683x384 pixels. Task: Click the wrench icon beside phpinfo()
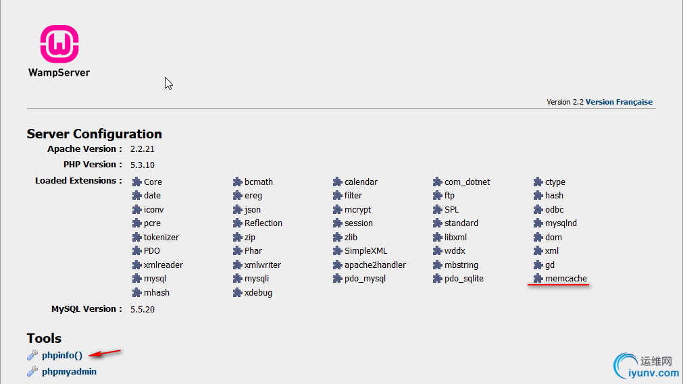pos(32,356)
